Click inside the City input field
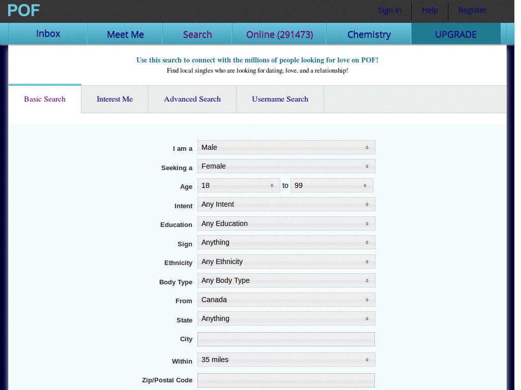The image size is (521, 390). pyautogui.click(x=286, y=339)
